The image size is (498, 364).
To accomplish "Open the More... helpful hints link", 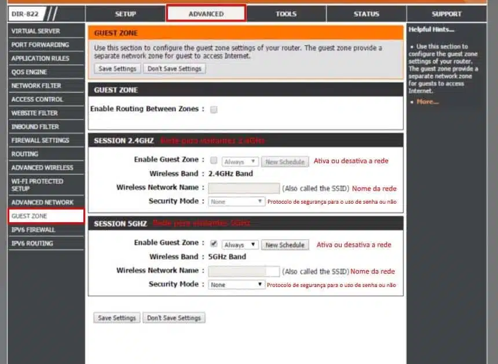I will (x=427, y=102).
